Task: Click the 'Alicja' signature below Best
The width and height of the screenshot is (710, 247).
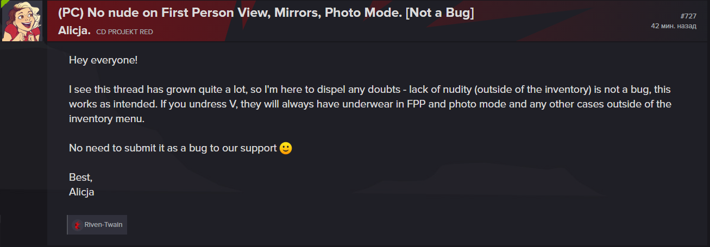Action: (x=81, y=192)
